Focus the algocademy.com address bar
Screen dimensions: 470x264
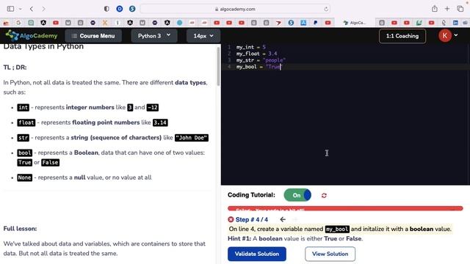[235, 9]
